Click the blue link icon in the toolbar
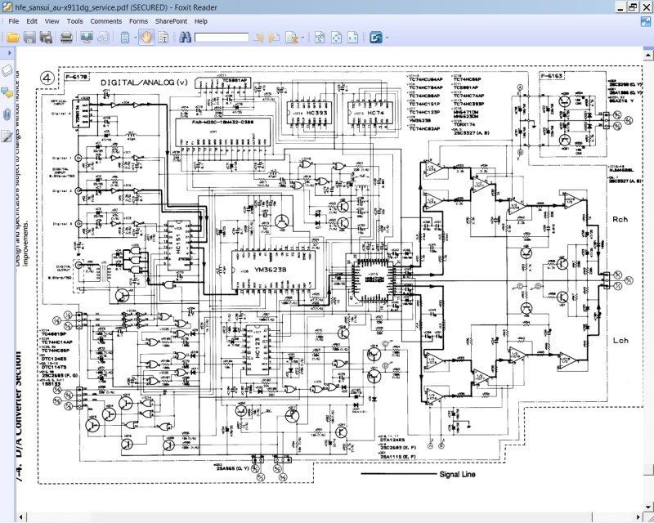This screenshot has height=523, width=654. 376,38
